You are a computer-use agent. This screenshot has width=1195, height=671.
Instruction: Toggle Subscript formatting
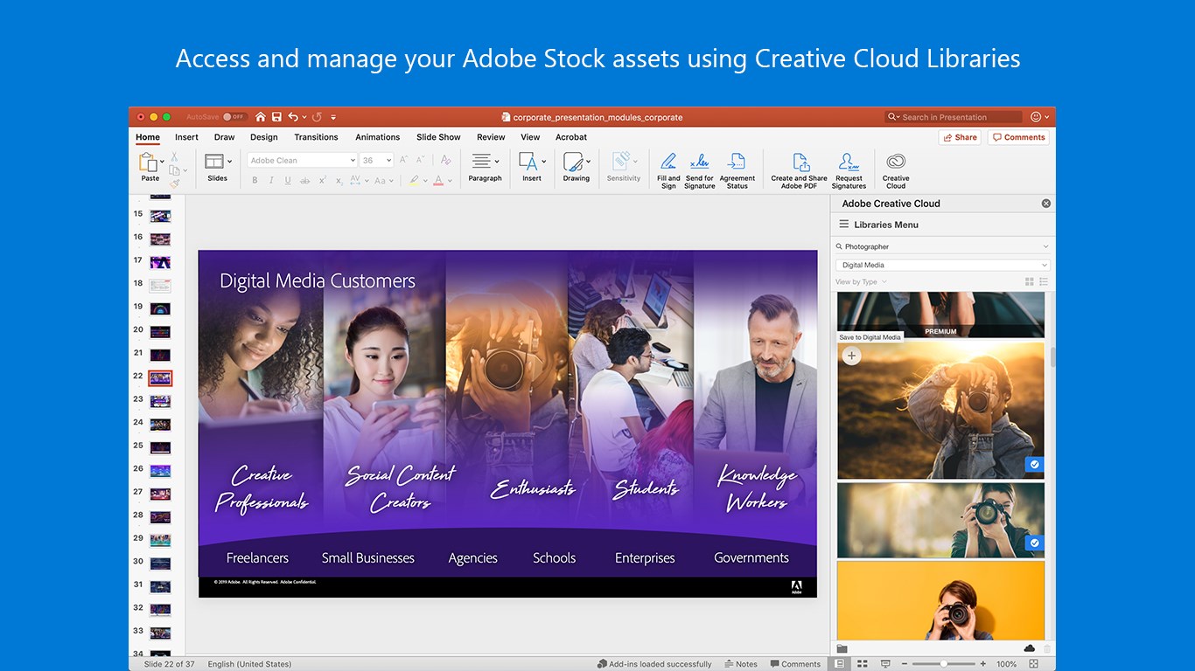pyautogui.click(x=339, y=181)
